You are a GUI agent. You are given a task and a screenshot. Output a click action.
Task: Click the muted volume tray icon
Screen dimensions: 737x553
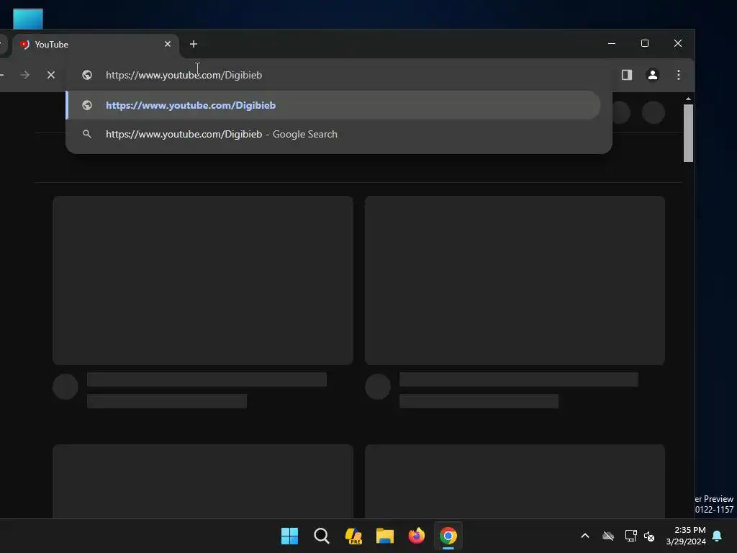click(x=649, y=536)
